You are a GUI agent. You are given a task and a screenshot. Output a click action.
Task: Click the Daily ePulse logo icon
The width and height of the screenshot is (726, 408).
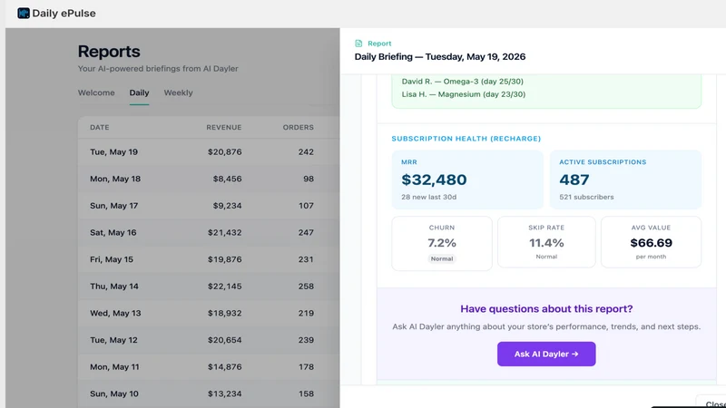click(24, 14)
